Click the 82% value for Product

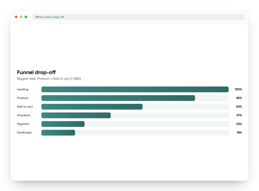[239, 98]
